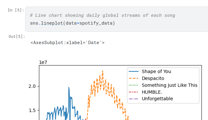Select the 'Despacito' legend label
The image size is (208, 120).
pos(153,78)
